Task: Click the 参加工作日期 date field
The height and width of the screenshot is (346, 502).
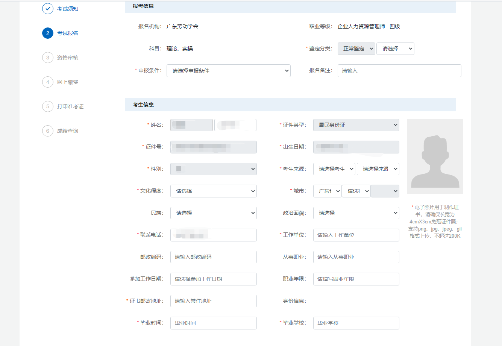Action: point(214,279)
